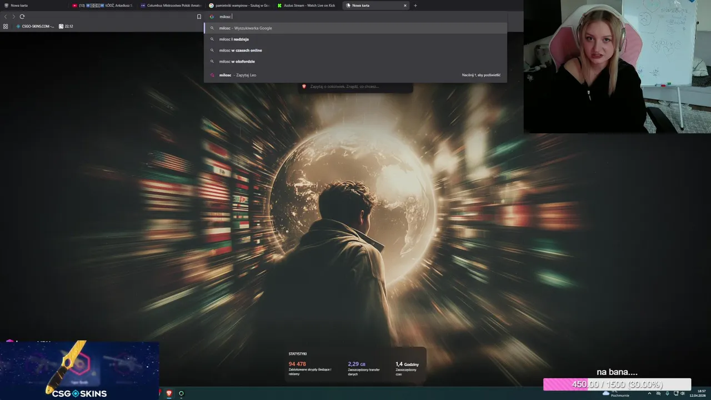This screenshot has width=711, height=400.
Task: Switch to the Columbus Mistrzostwa Polski tab
Action: point(171,6)
